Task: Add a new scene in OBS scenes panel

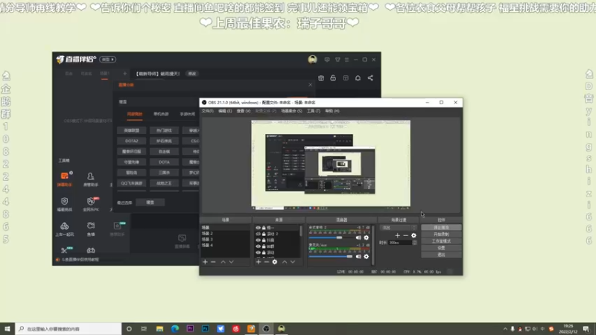Action: pos(206,262)
